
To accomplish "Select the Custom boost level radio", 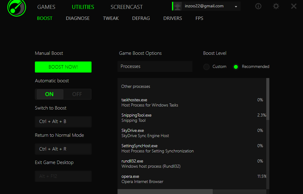I will click(x=206, y=67).
